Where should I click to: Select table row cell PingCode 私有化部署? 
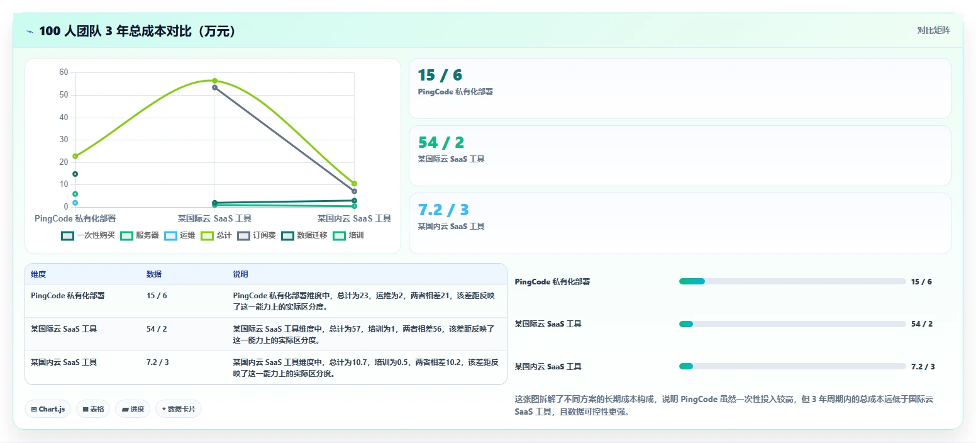point(68,295)
